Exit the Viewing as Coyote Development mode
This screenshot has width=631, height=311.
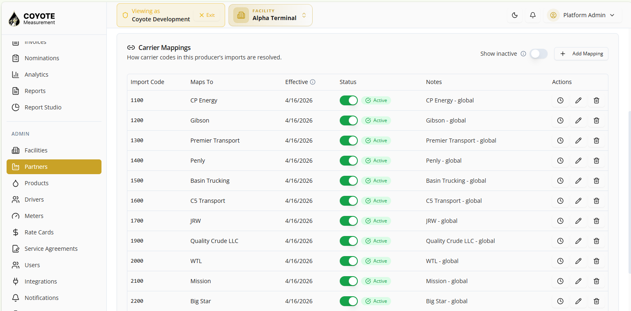click(207, 15)
